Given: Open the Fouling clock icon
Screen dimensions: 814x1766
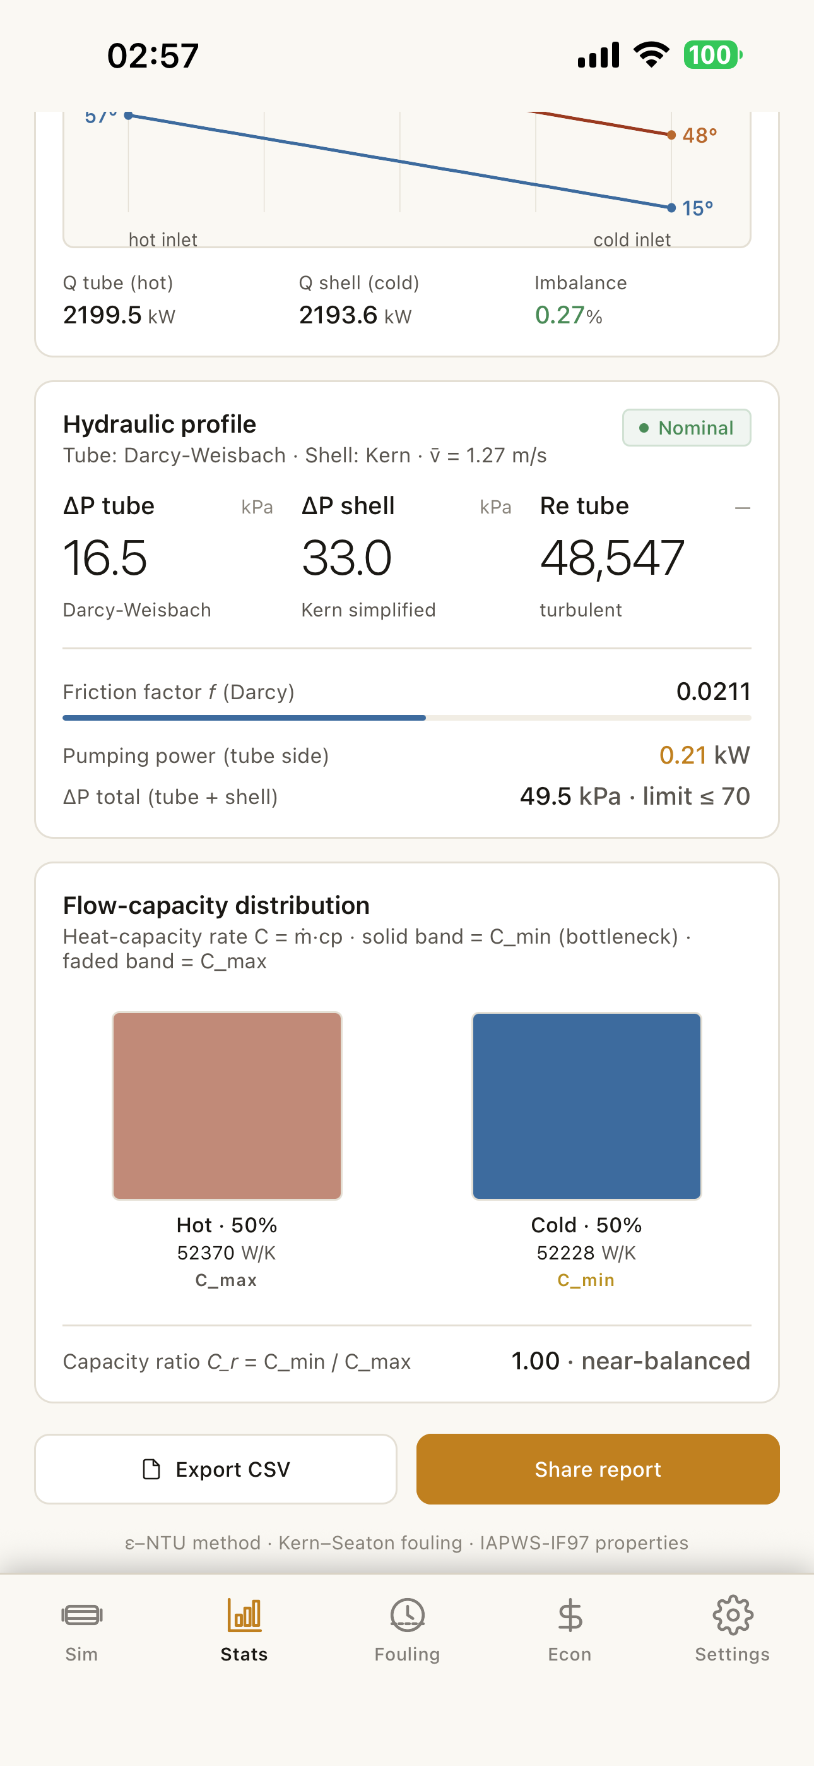Looking at the screenshot, I should [x=407, y=1615].
